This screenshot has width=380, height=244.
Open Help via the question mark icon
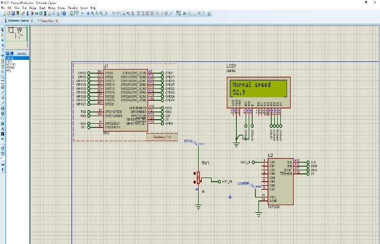64,13
